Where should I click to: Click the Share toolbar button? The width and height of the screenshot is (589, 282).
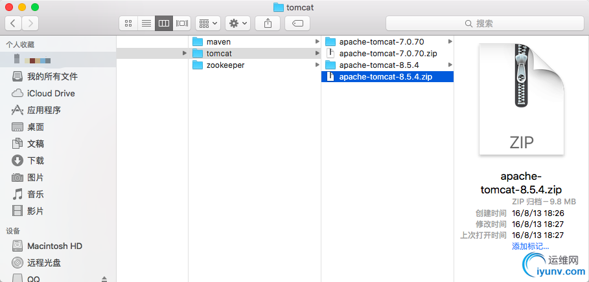(268, 23)
